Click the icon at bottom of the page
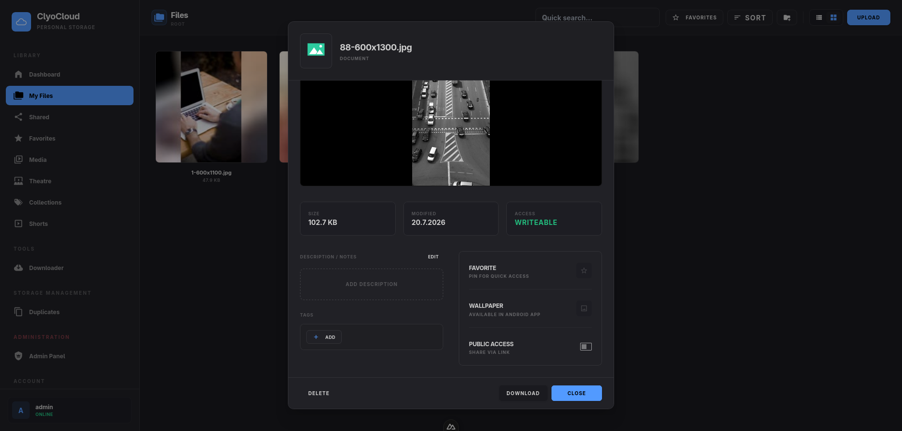 click(x=451, y=427)
